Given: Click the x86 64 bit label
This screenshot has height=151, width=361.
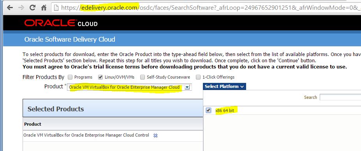Looking at the screenshot, I should [x=225, y=111].
